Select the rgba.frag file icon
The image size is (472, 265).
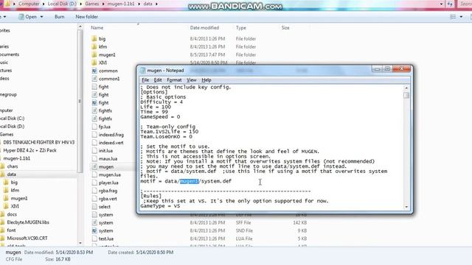94,191
